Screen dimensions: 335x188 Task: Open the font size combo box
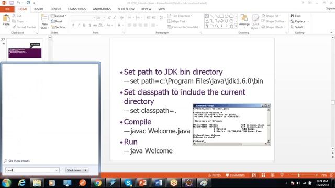coord(100,18)
